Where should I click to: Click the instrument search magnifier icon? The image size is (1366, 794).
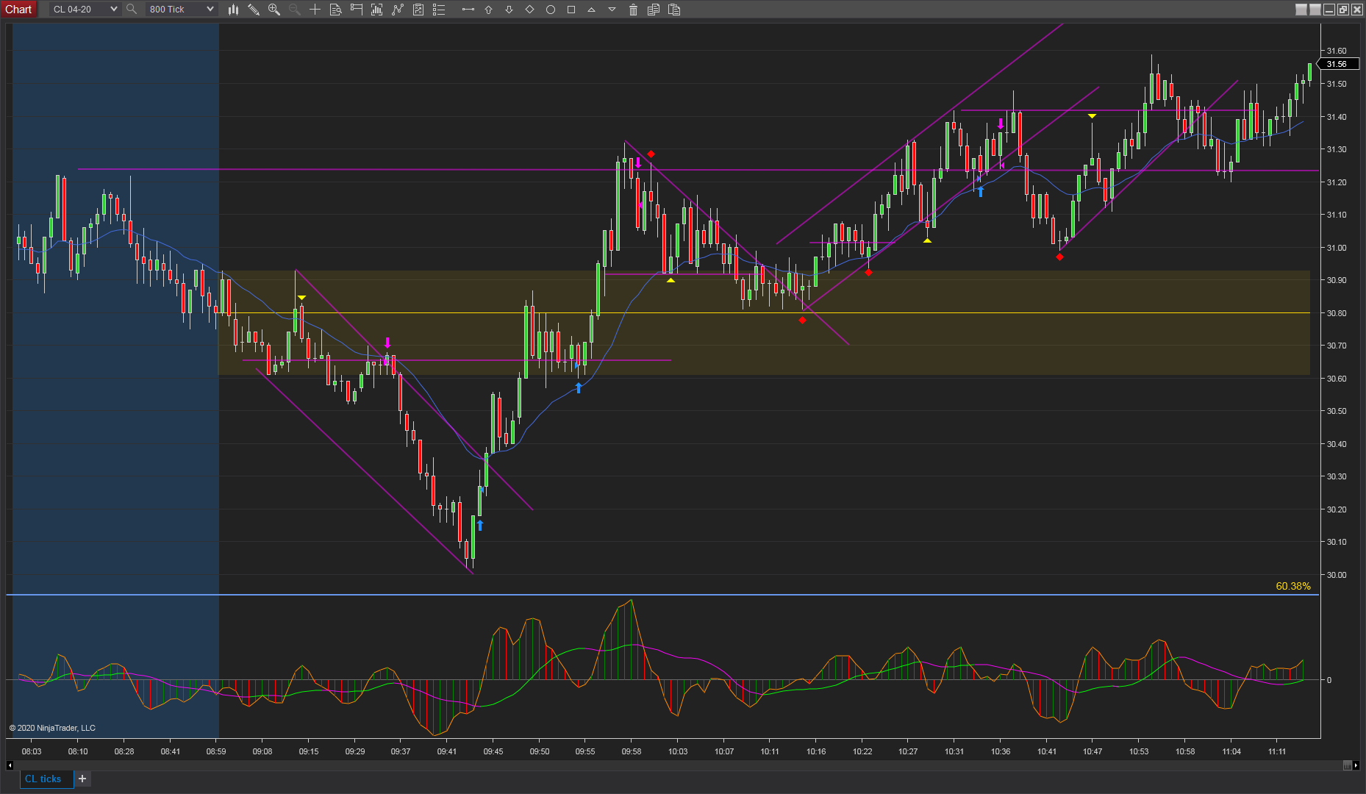(x=132, y=10)
